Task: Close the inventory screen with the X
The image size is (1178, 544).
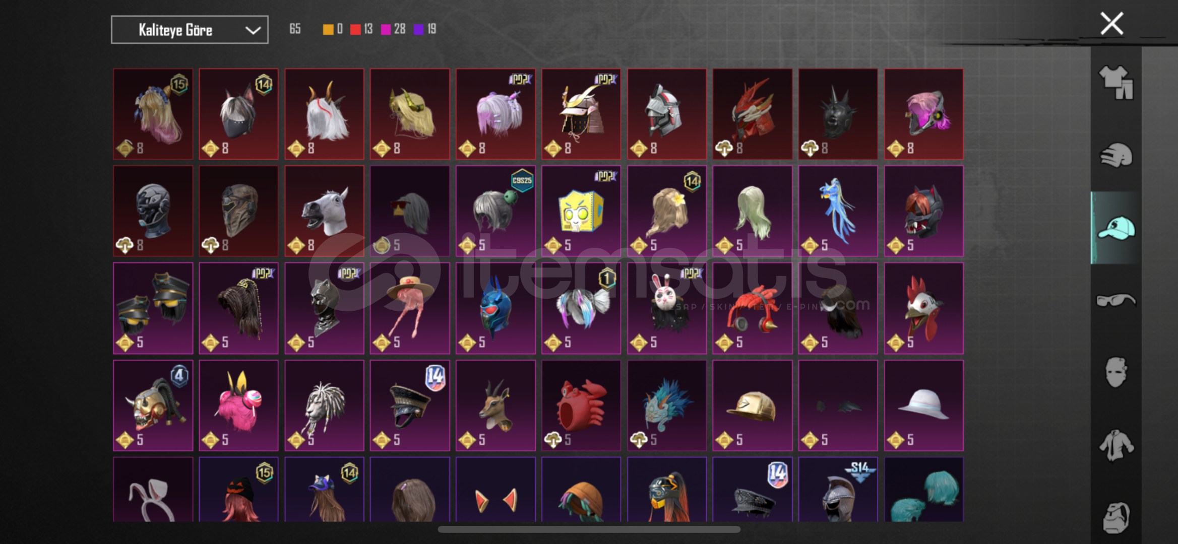Action: 1111,23
